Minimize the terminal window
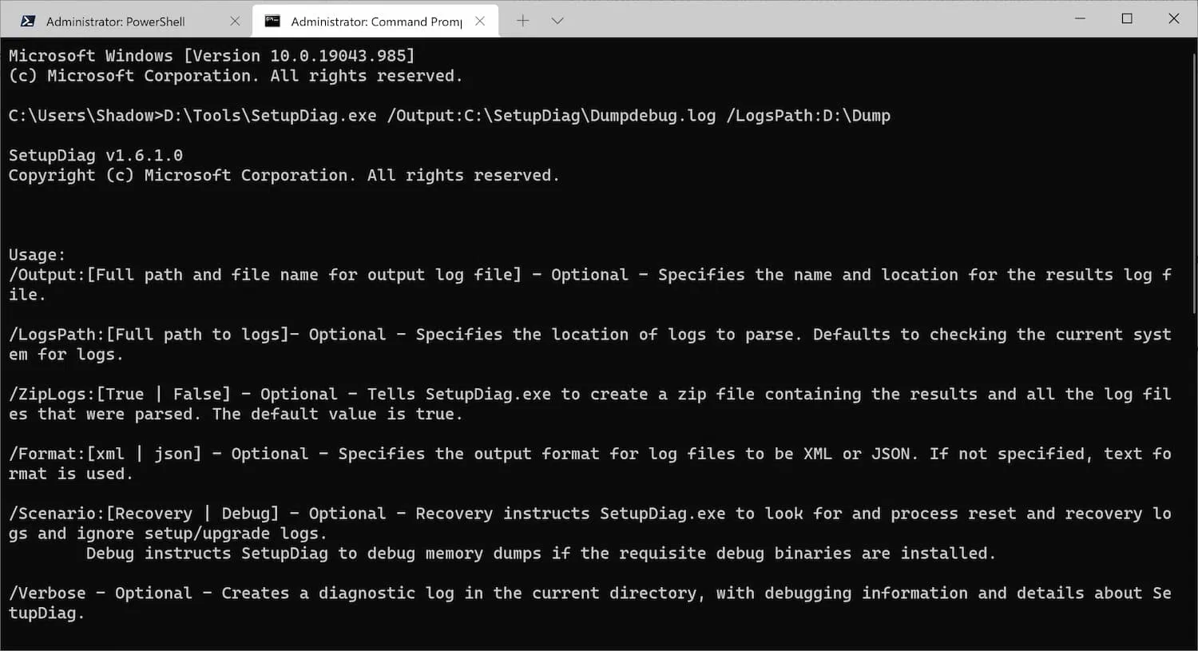This screenshot has height=651, width=1198. [1080, 18]
